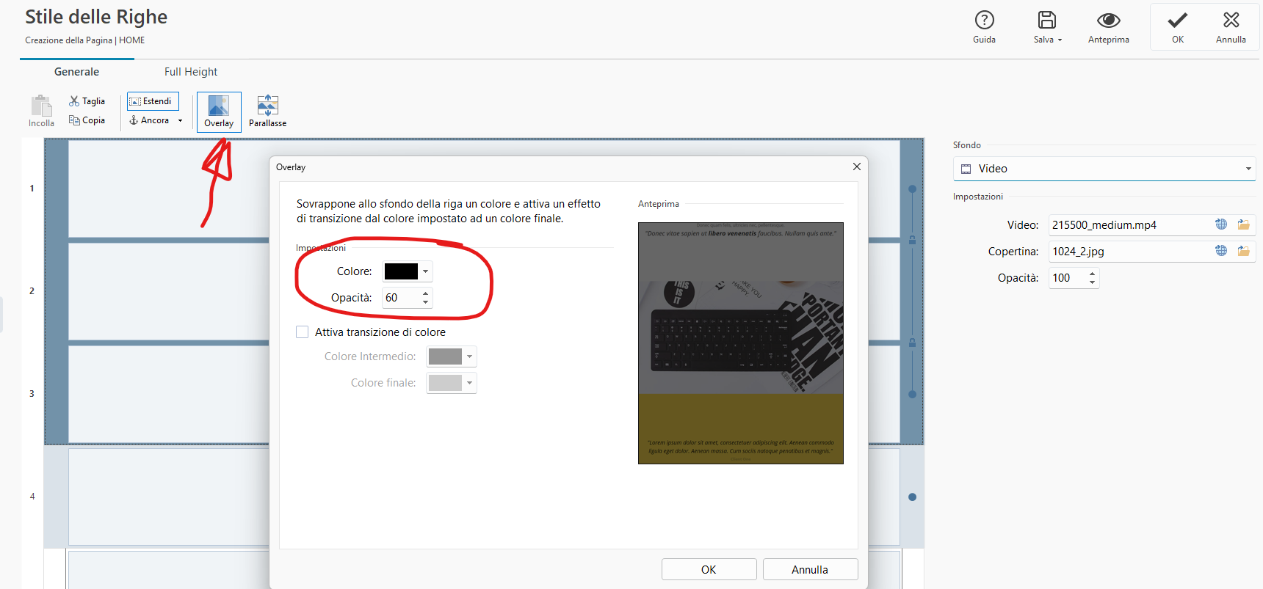Click the lock between rows 1 and 2

click(912, 240)
